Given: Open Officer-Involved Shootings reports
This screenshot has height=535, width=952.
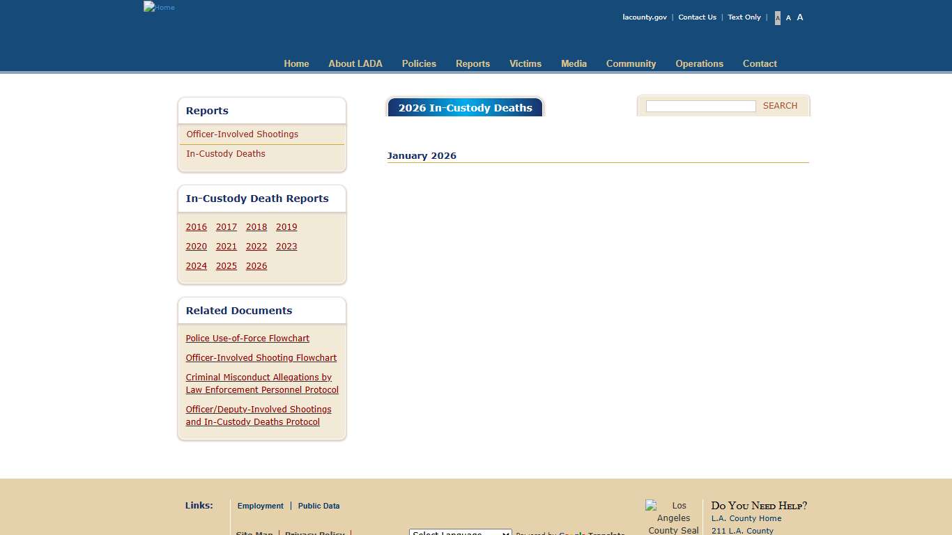Looking at the screenshot, I should 242,134.
